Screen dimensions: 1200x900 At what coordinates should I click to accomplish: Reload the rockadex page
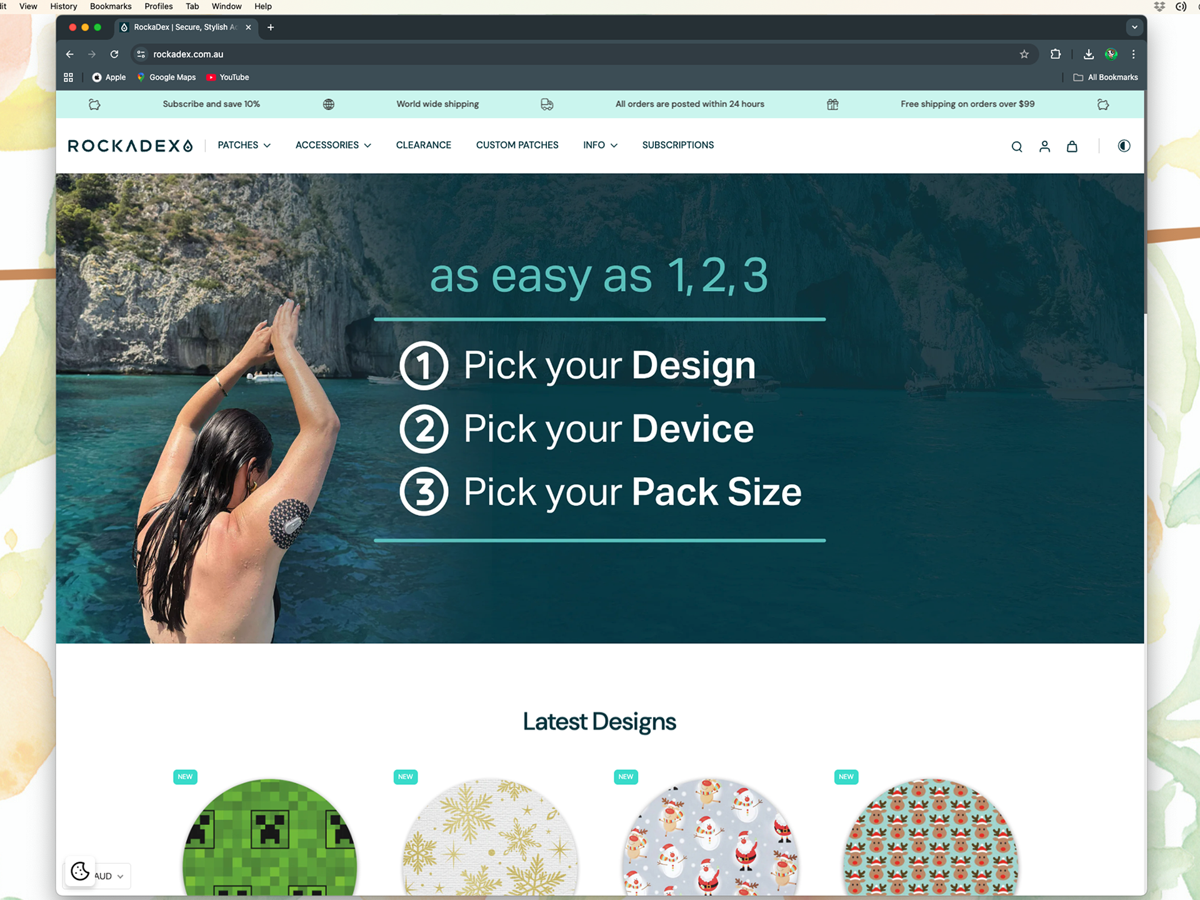114,54
